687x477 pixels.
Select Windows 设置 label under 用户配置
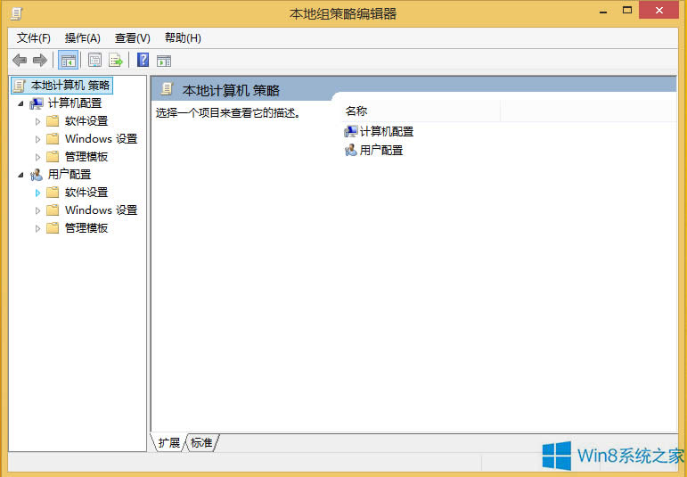[102, 210]
